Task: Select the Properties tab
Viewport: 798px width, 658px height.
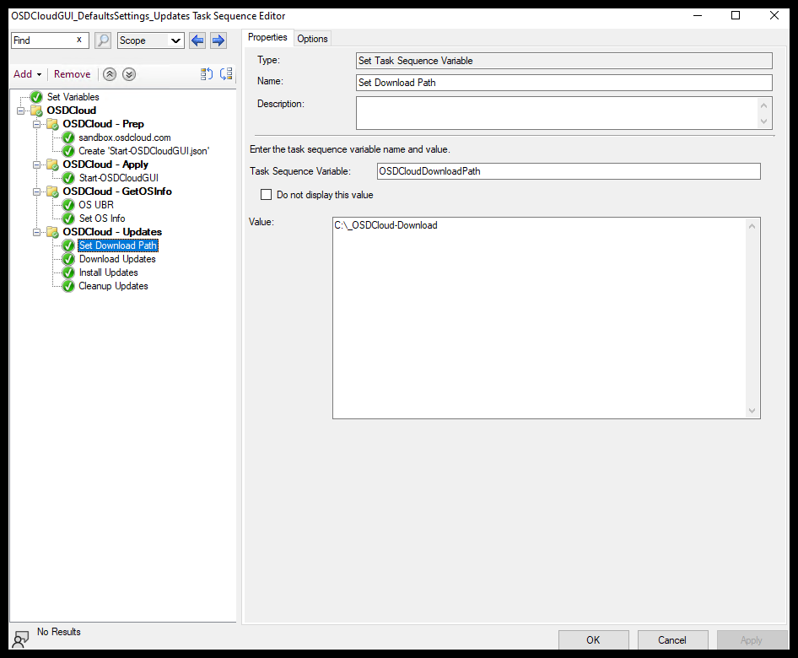Action: tap(267, 38)
